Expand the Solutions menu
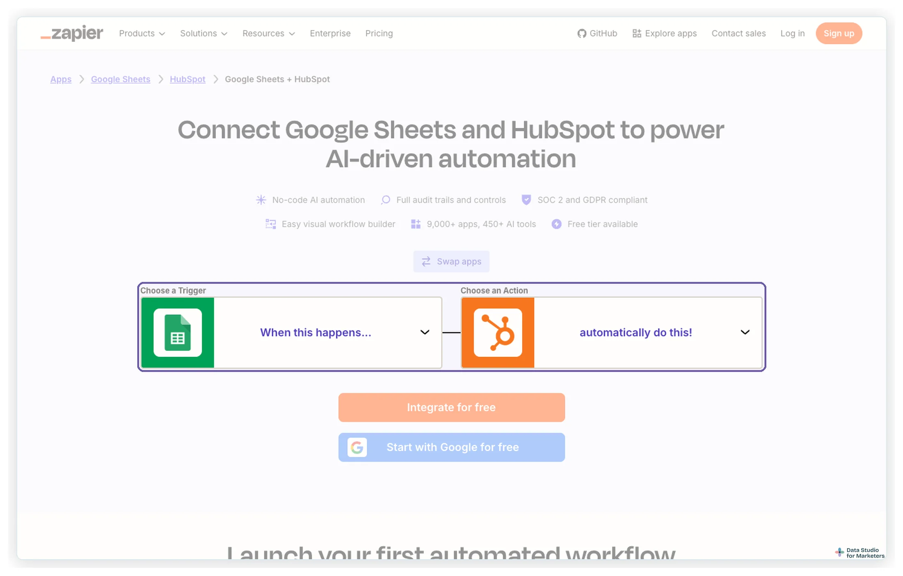 [204, 34]
